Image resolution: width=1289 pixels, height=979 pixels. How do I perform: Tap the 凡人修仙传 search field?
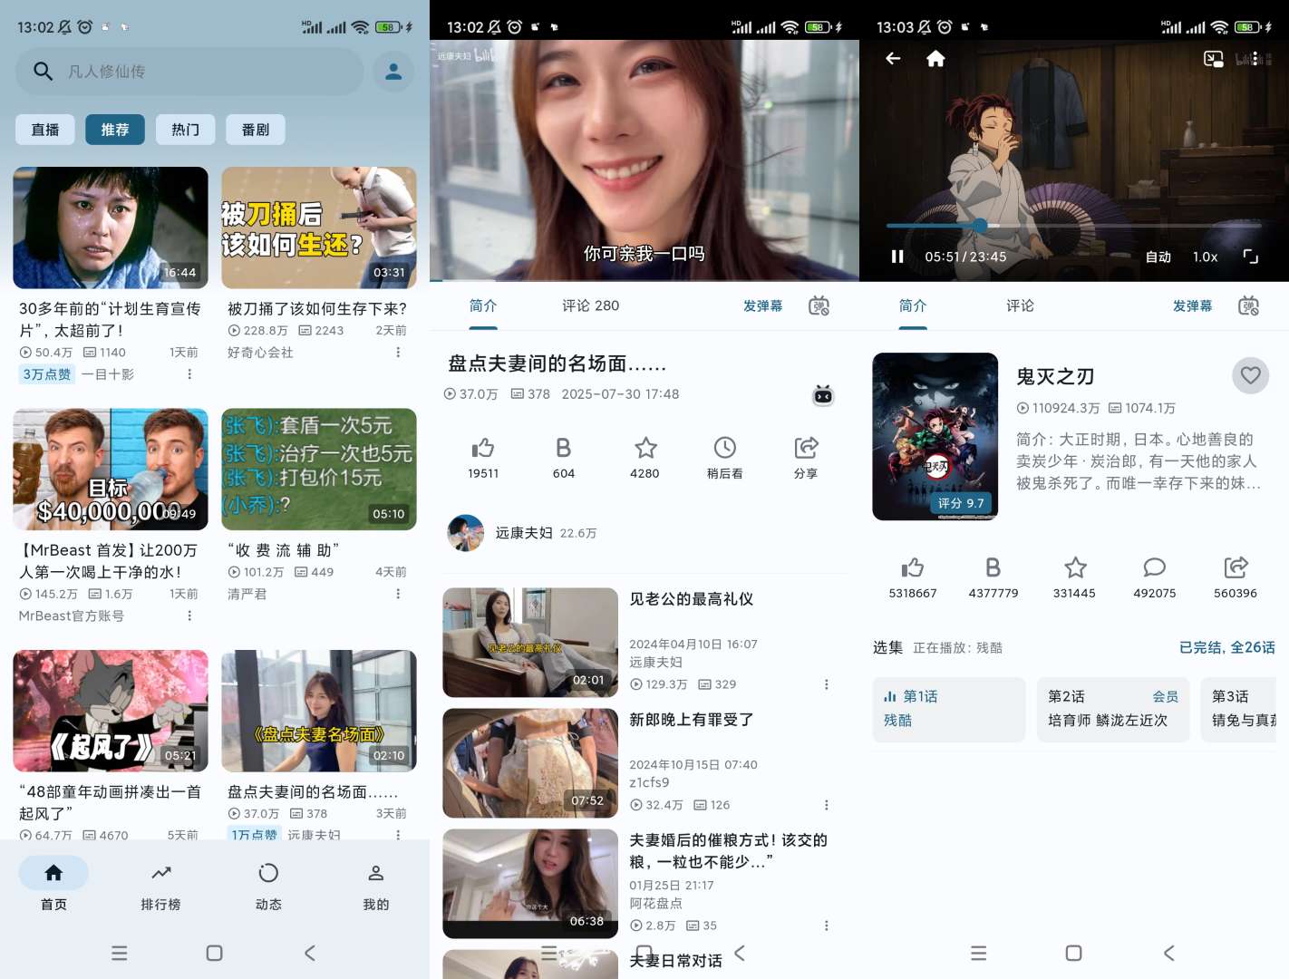coord(189,72)
